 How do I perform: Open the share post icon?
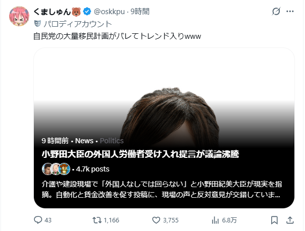(x=290, y=220)
